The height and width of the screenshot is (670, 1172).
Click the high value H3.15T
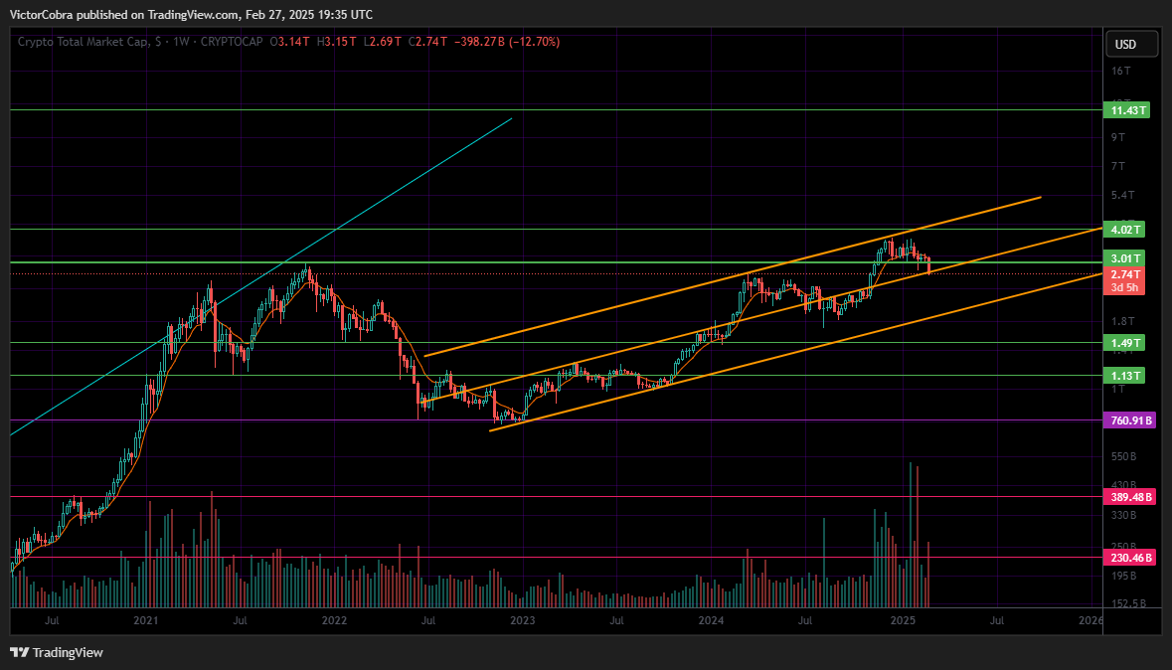tap(336, 42)
